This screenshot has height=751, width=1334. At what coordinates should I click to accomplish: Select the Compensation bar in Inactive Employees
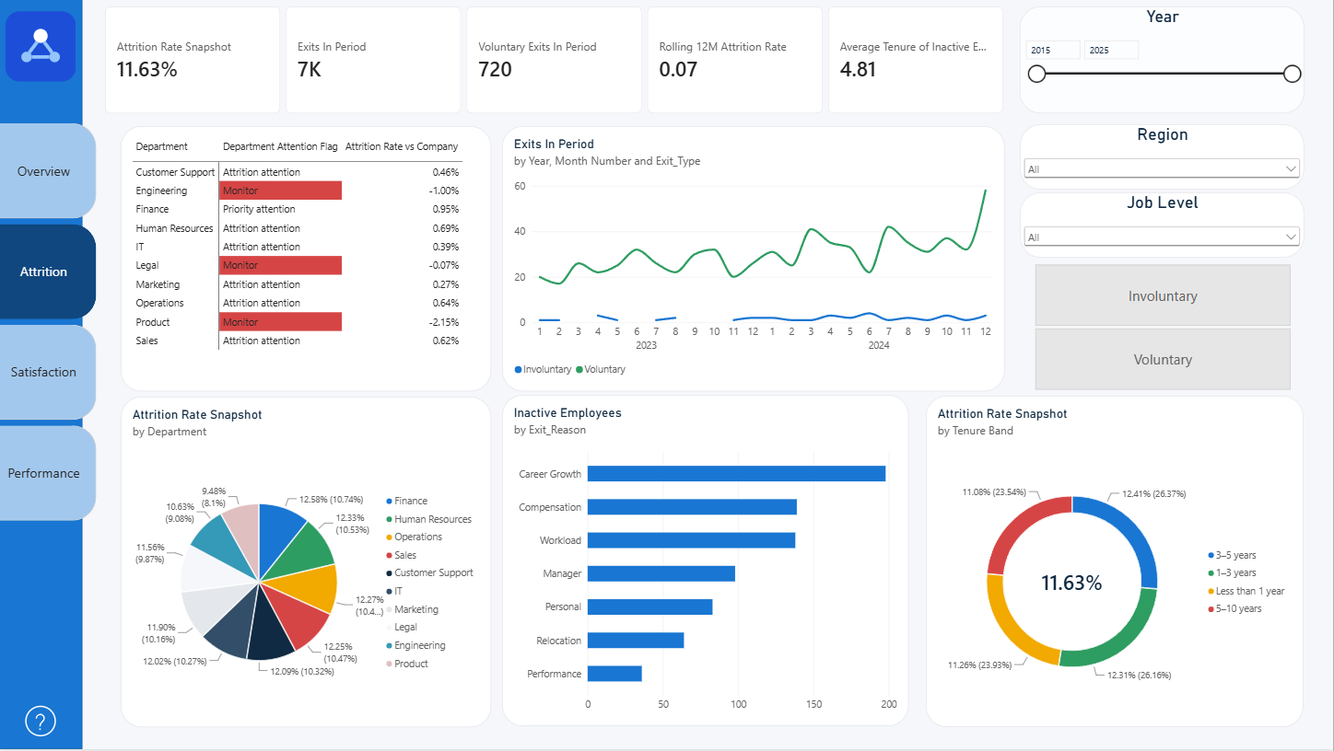click(x=692, y=507)
